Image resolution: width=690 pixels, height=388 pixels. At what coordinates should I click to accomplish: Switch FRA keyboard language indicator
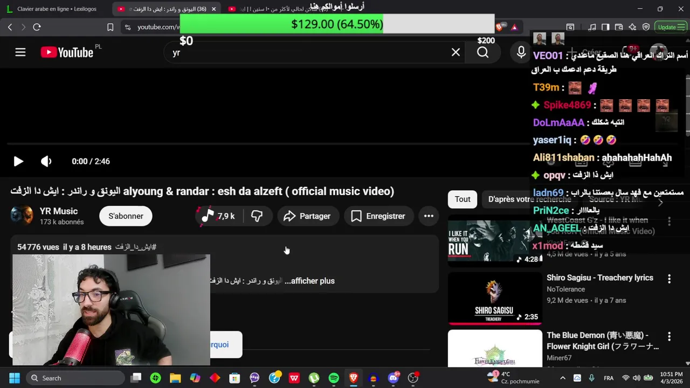coord(609,378)
